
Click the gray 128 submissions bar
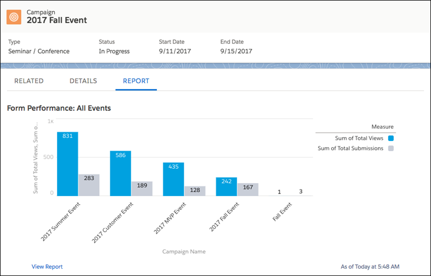tap(195, 191)
